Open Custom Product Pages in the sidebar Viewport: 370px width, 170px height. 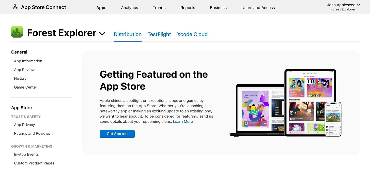[x=34, y=163]
